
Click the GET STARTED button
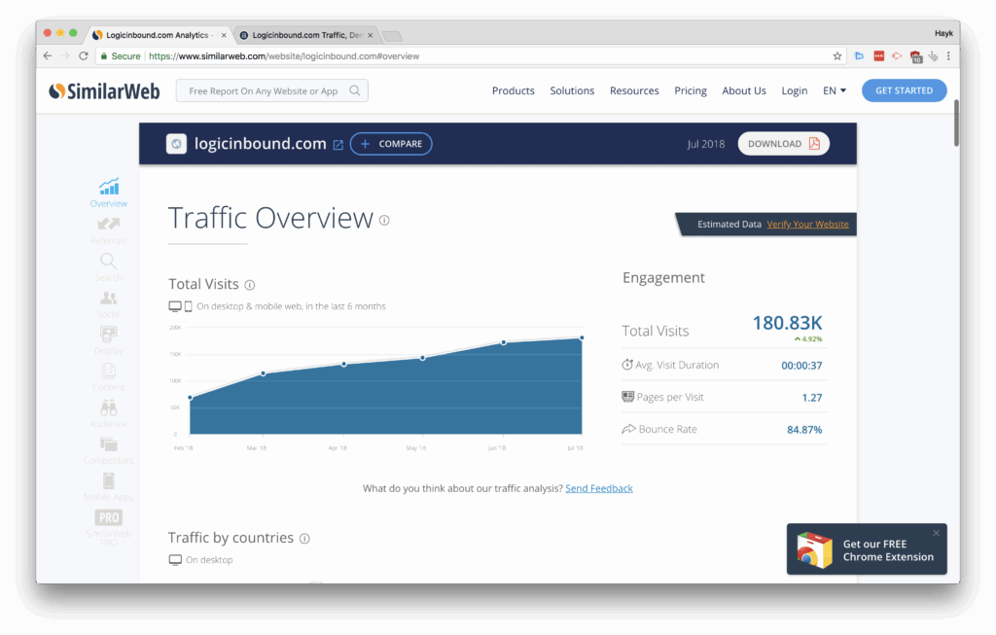[905, 90]
